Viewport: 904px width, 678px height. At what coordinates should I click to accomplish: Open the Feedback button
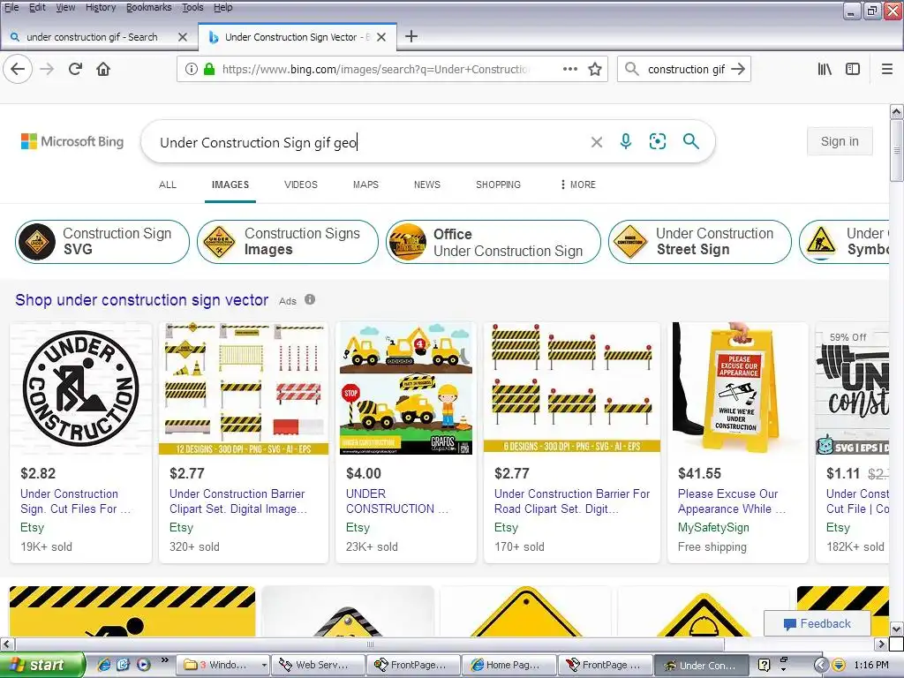click(817, 623)
